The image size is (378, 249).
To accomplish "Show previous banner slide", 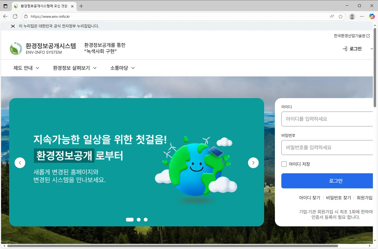I will 20,163.
